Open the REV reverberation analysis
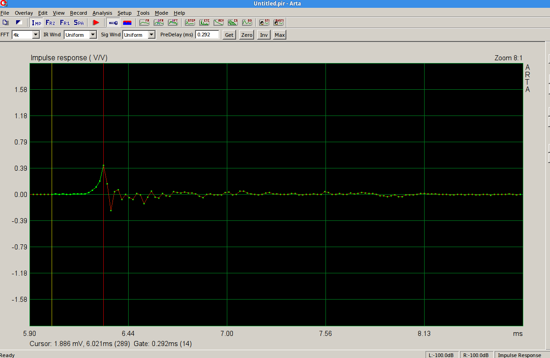The height and width of the screenshot is (358, 550). point(219,23)
